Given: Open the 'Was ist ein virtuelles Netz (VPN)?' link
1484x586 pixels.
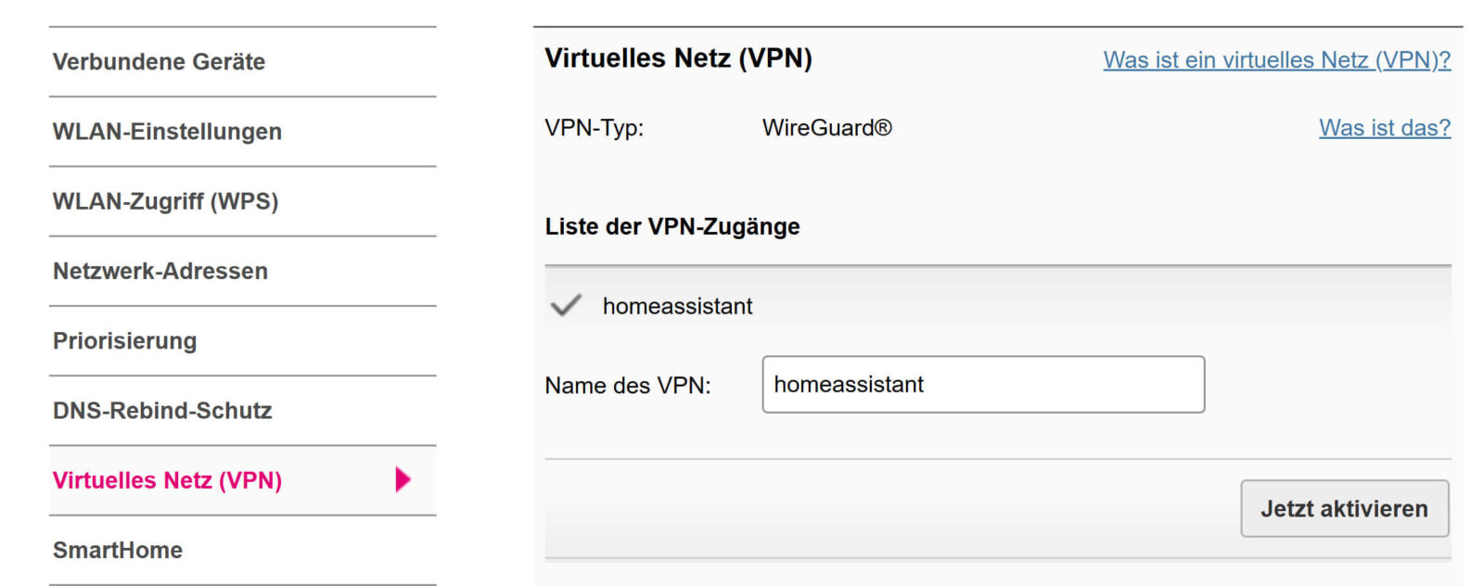Looking at the screenshot, I should [1277, 60].
